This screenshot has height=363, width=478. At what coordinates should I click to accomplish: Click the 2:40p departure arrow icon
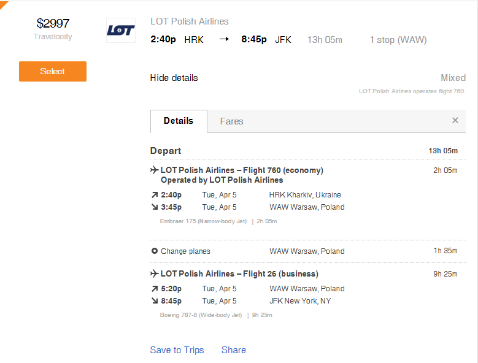point(155,195)
